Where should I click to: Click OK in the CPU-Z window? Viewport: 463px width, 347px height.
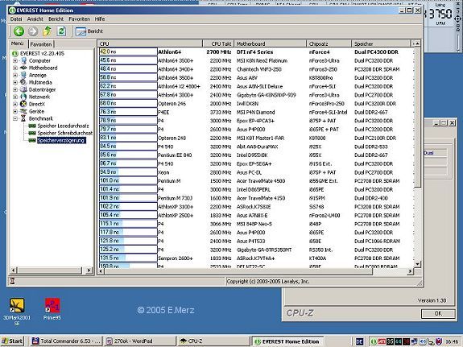[x=438, y=313]
